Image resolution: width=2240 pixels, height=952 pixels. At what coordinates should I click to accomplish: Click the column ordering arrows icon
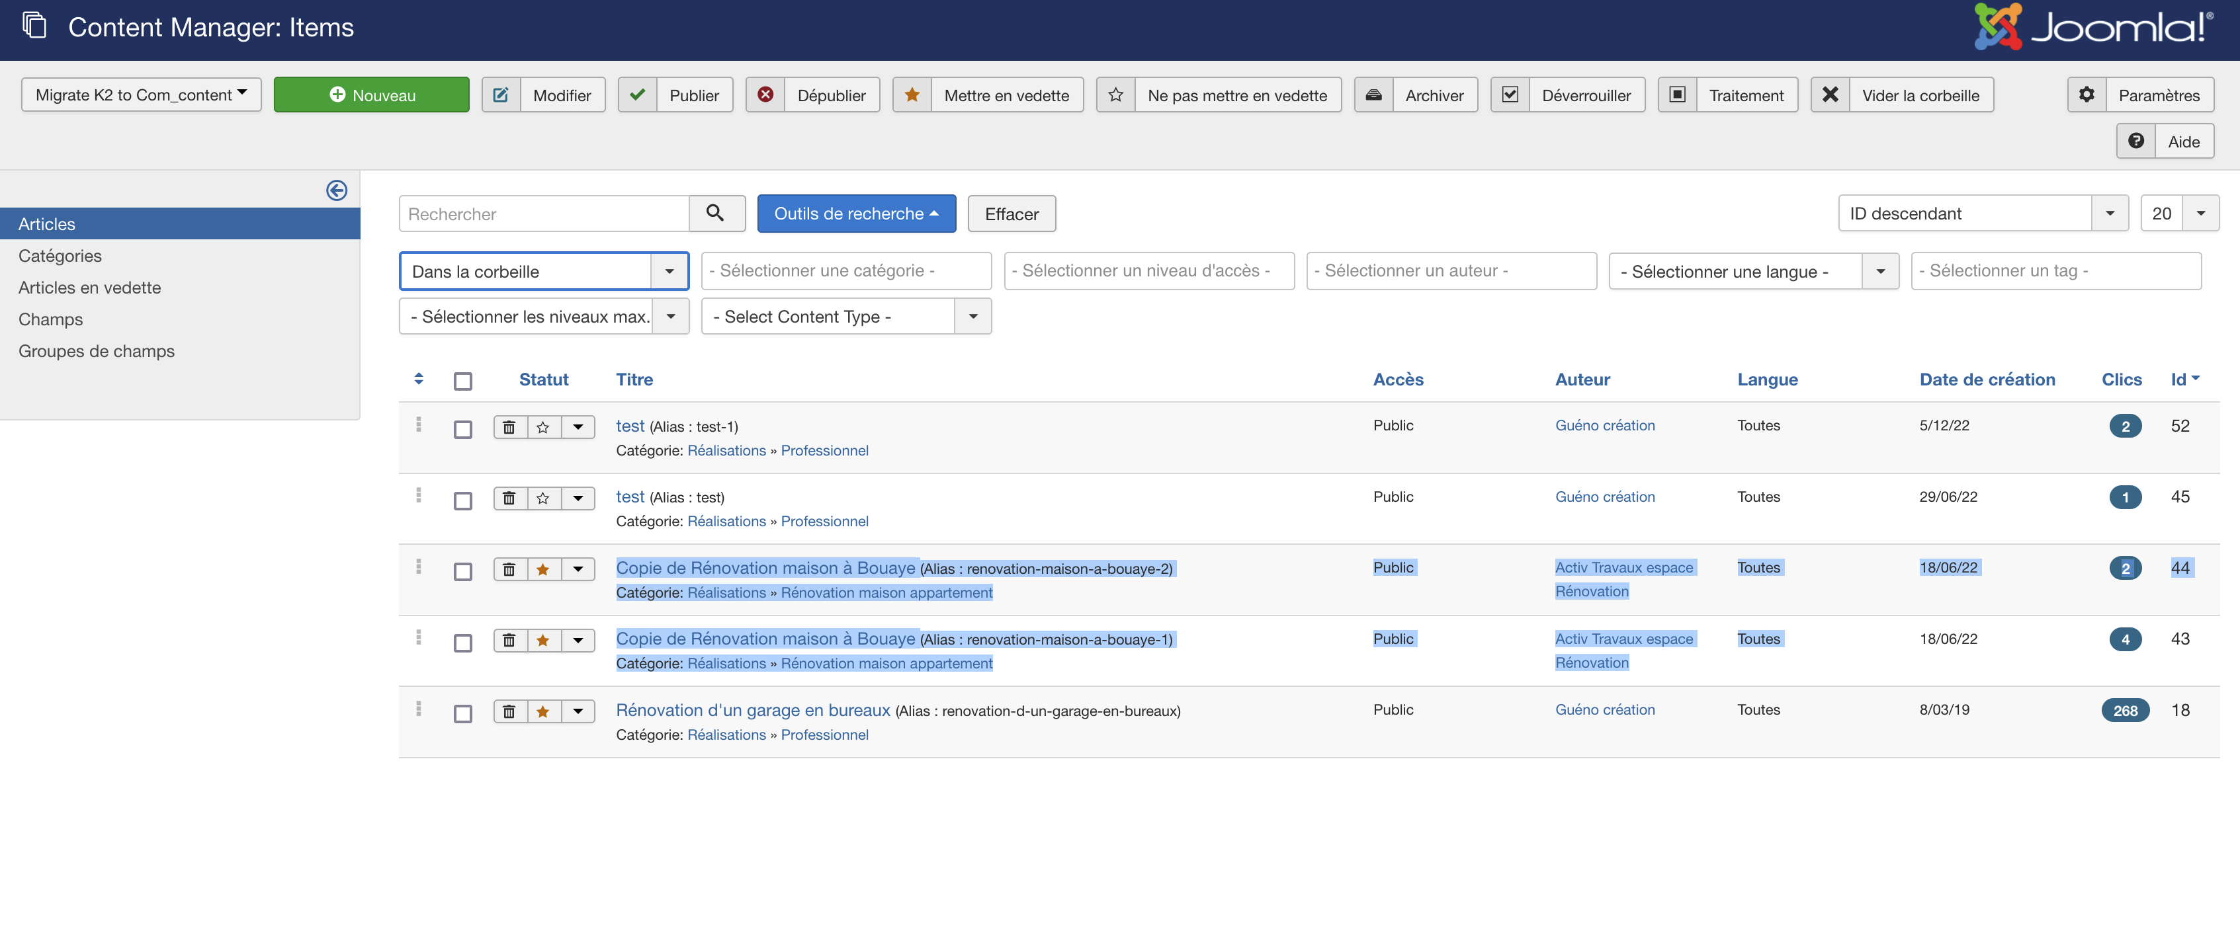418,379
